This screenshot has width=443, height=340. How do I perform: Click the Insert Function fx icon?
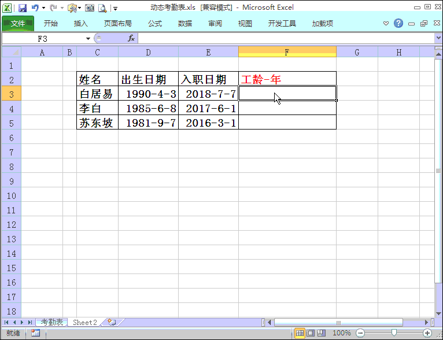pyautogui.click(x=131, y=38)
